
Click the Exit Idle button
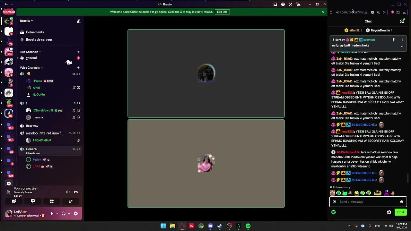(x=222, y=12)
